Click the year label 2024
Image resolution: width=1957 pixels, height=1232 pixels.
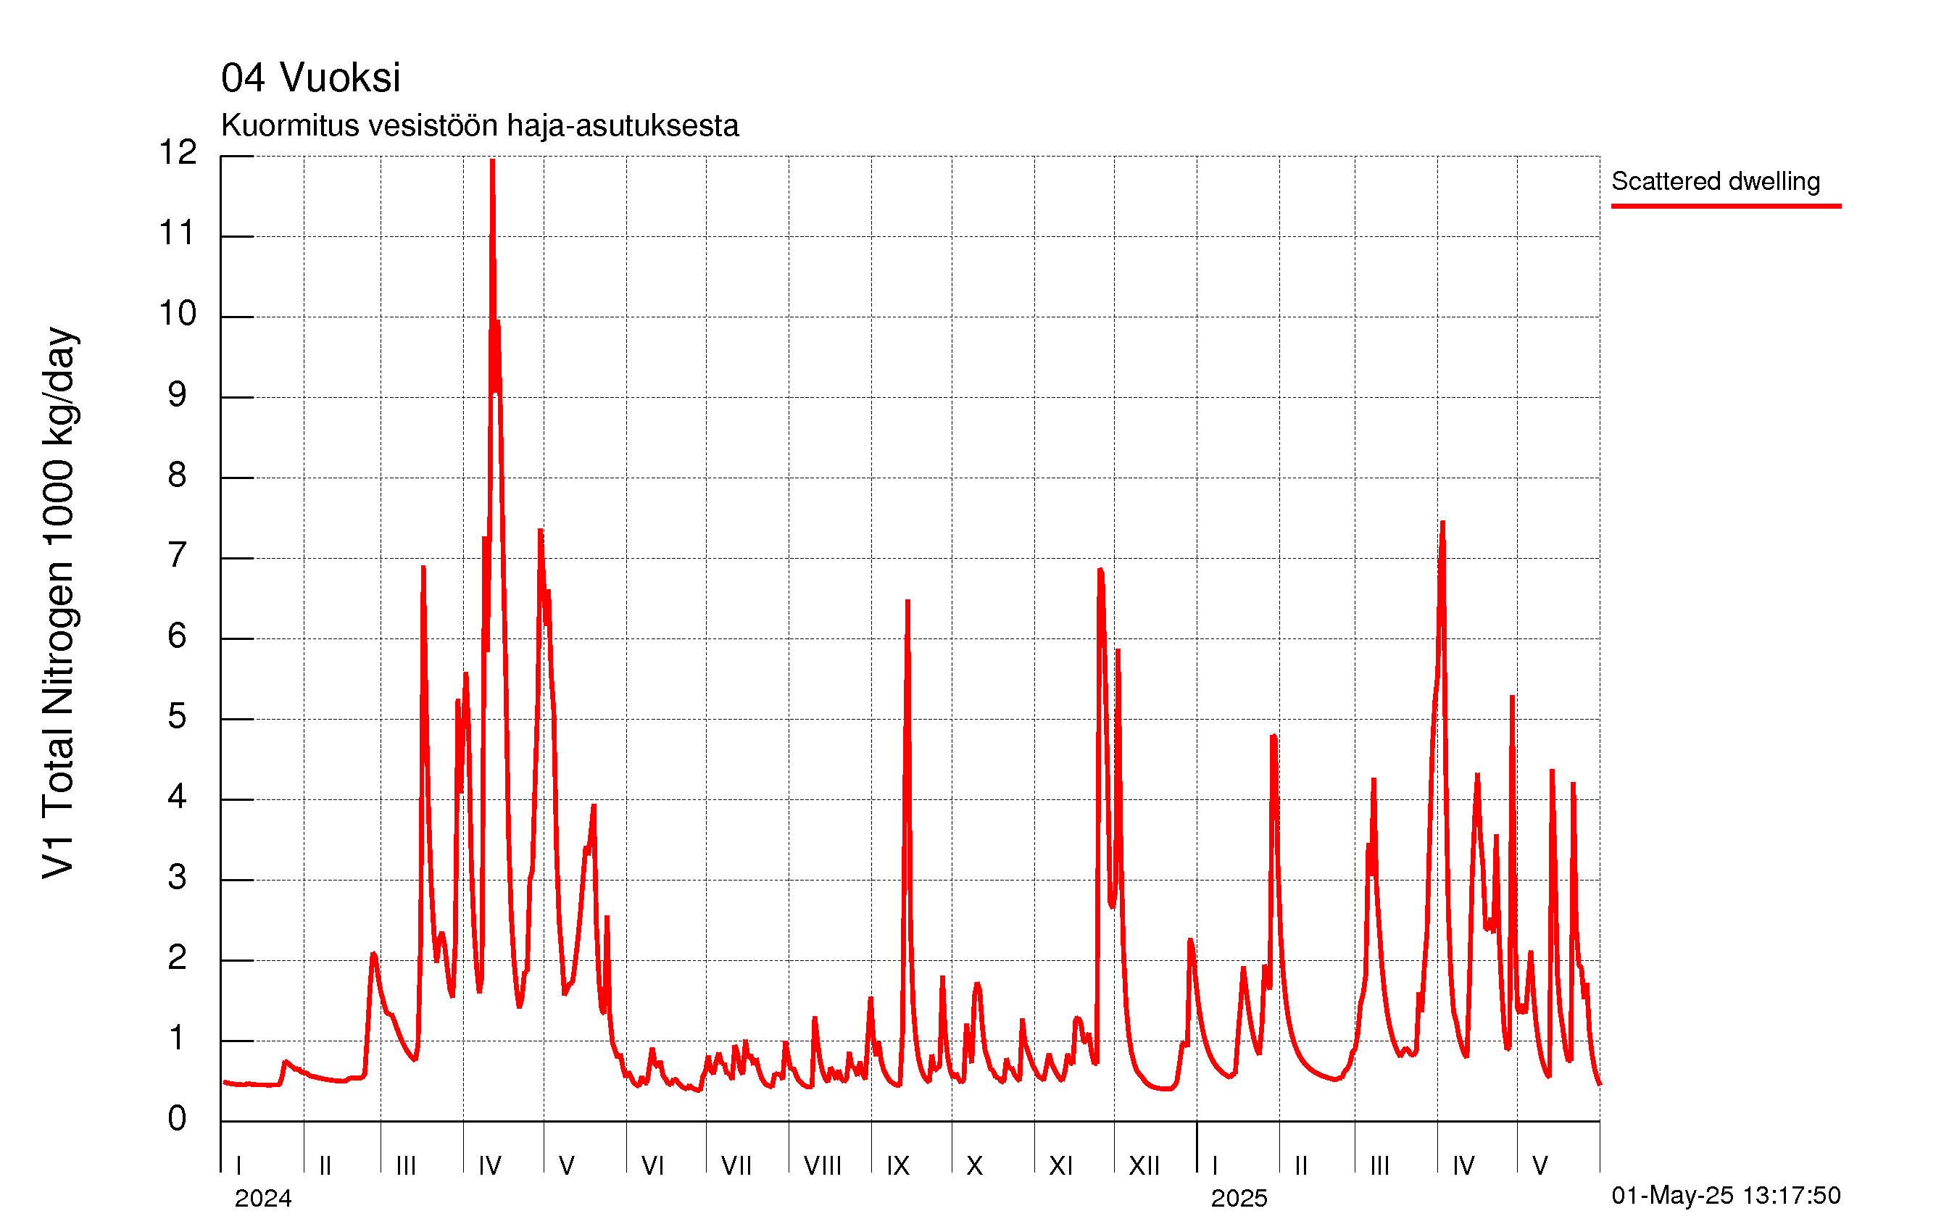tap(263, 1199)
